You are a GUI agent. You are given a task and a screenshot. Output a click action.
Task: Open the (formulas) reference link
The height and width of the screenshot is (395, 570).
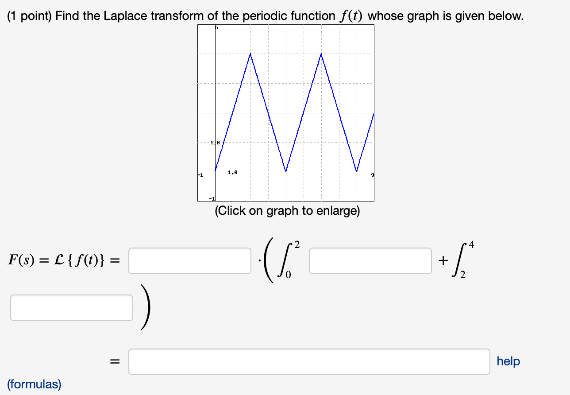[34, 384]
